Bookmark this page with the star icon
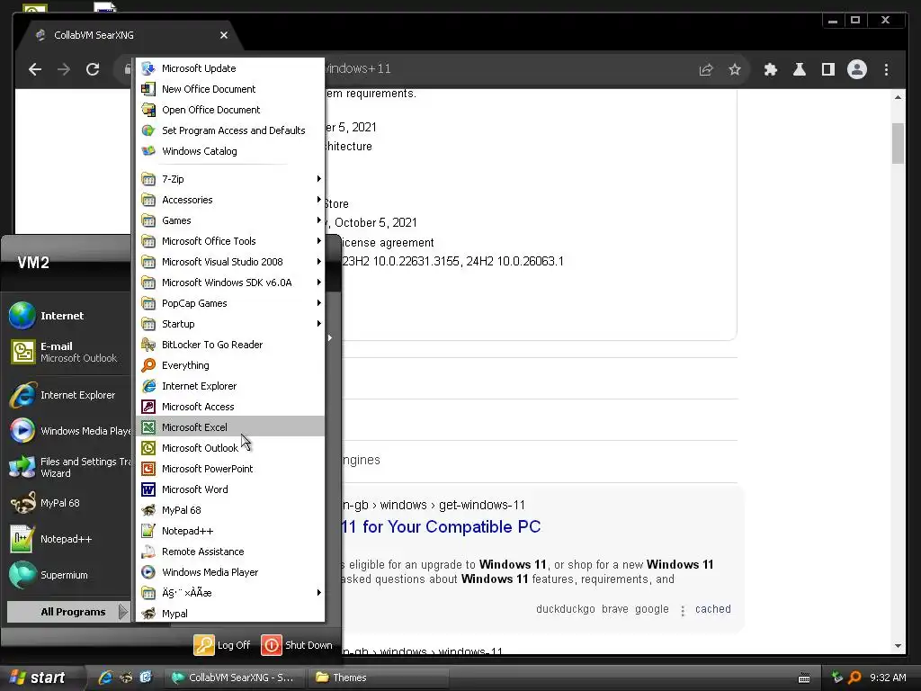 coord(735,69)
